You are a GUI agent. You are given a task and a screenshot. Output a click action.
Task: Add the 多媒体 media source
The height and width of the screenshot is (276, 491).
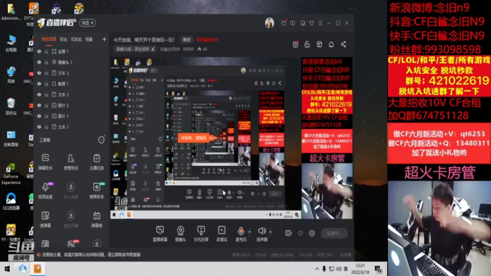[x=222, y=234]
